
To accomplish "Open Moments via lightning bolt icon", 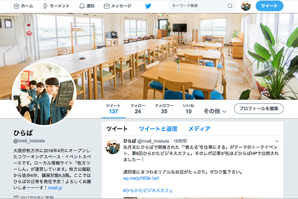I will tap(45, 6).
